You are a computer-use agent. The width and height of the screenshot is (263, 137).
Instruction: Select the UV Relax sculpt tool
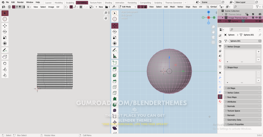5,69
